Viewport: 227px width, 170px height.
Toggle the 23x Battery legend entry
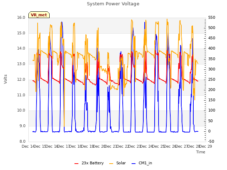(89, 163)
